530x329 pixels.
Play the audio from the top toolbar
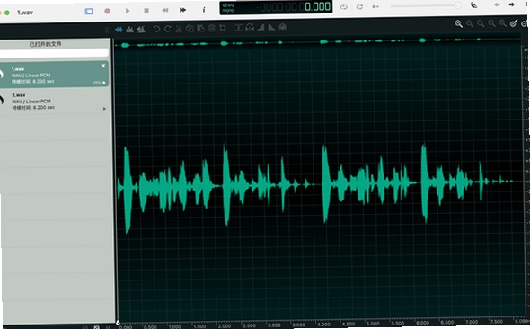(x=128, y=11)
